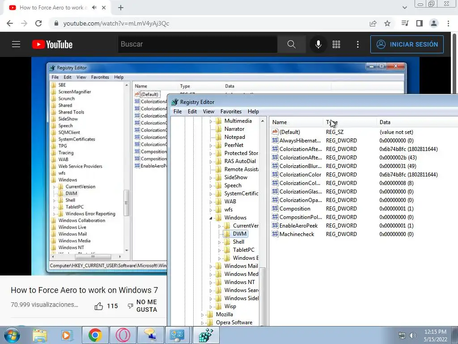Select the AlwaysHibernat... value

pyautogui.click(x=300, y=140)
